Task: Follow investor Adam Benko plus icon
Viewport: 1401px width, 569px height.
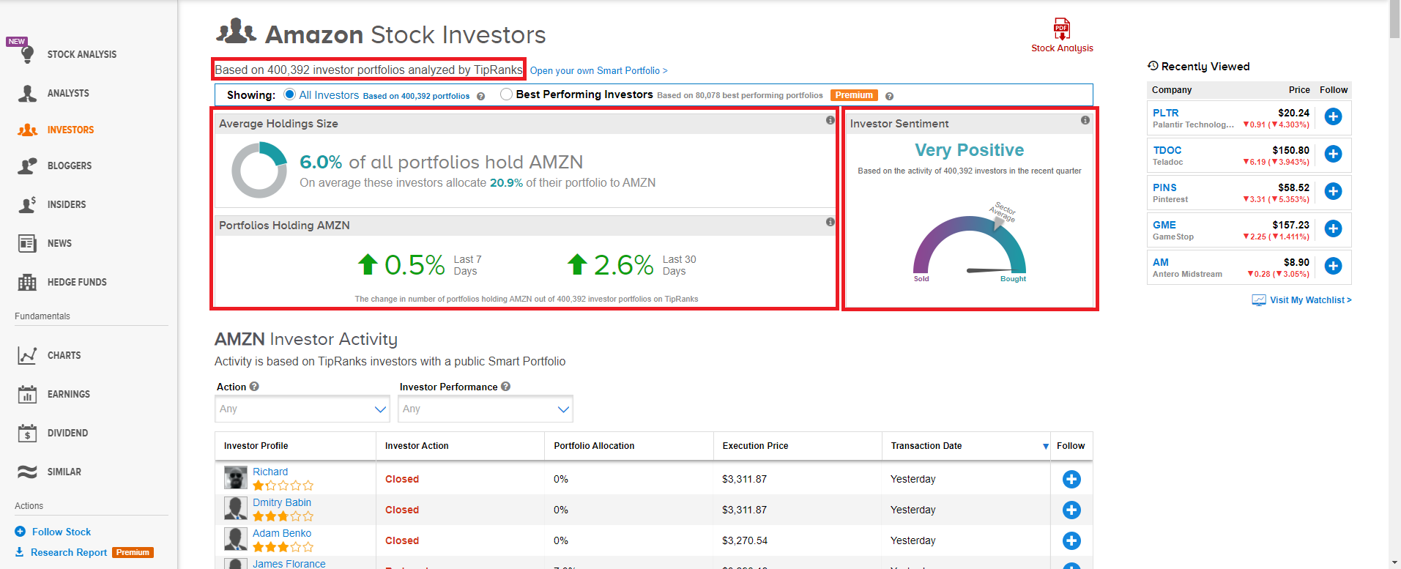Action: (x=1071, y=540)
